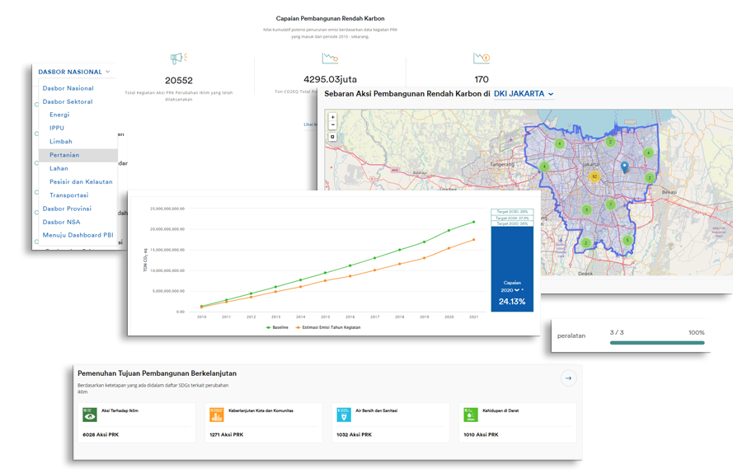Open Menuju Dashboard PBI link
This screenshot has width=733, height=474.
pos(78,235)
